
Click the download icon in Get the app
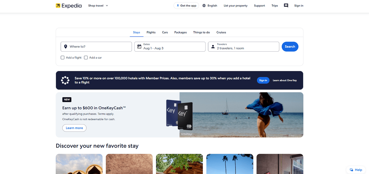[x=178, y=6]
